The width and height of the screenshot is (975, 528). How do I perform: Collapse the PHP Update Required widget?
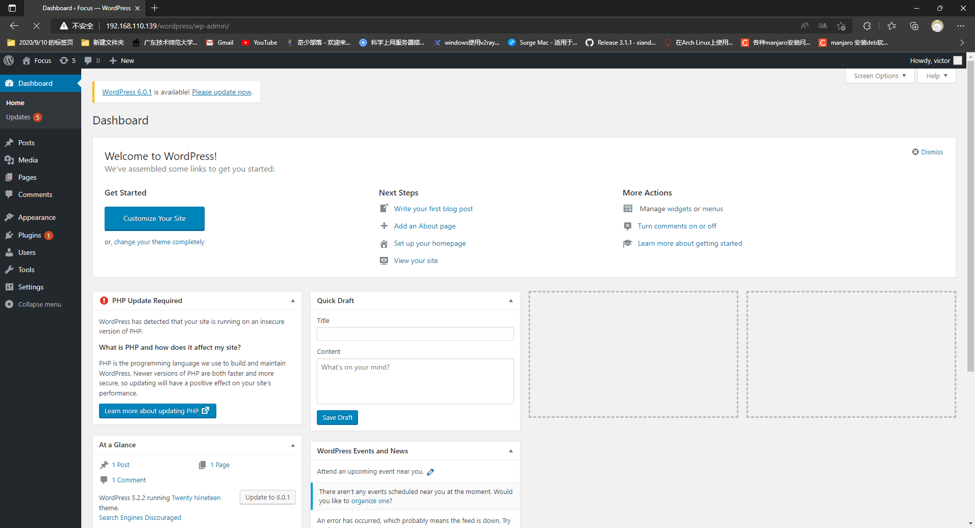[x=293, y=301]
